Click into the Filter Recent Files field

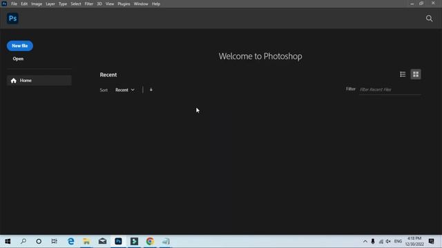390,90
